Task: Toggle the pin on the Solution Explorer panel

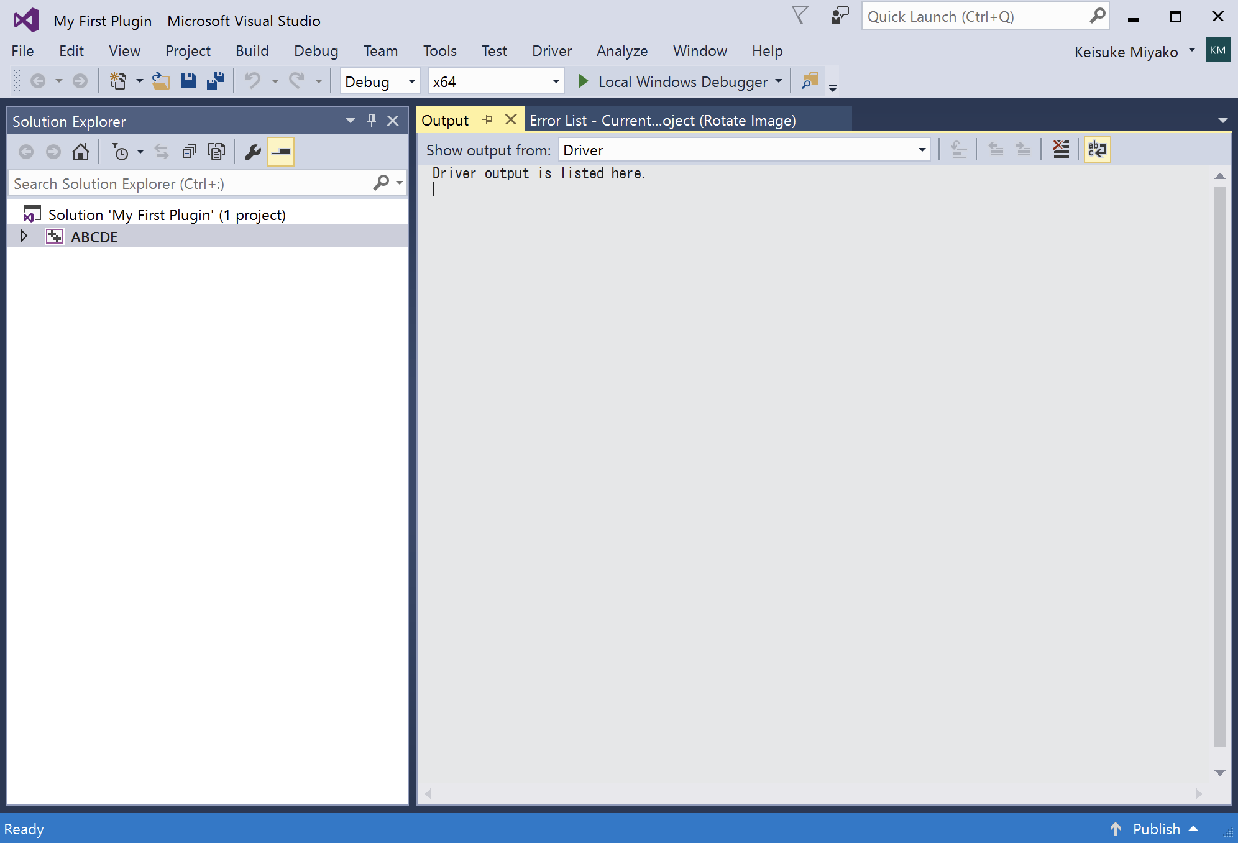Action: pos(371,121)
